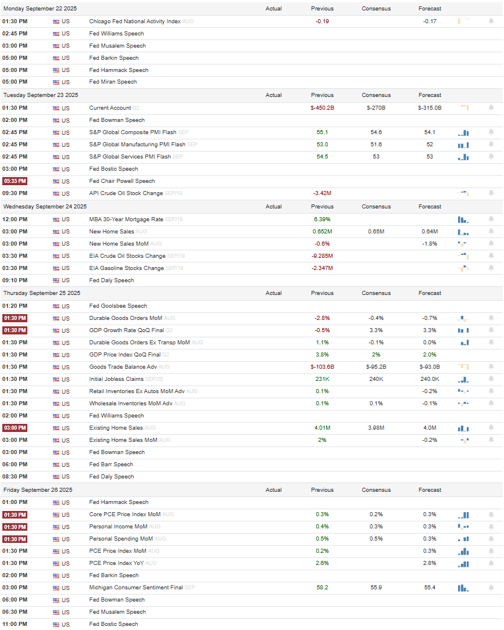This screenshot has width=504, height=630.
Task: Open Fed Barr Speech event
Action: 111,464
